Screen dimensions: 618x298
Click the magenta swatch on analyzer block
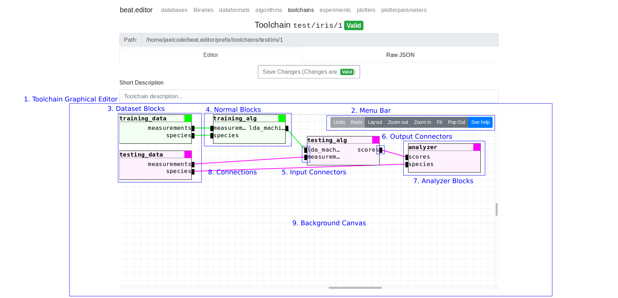[476, 147]
